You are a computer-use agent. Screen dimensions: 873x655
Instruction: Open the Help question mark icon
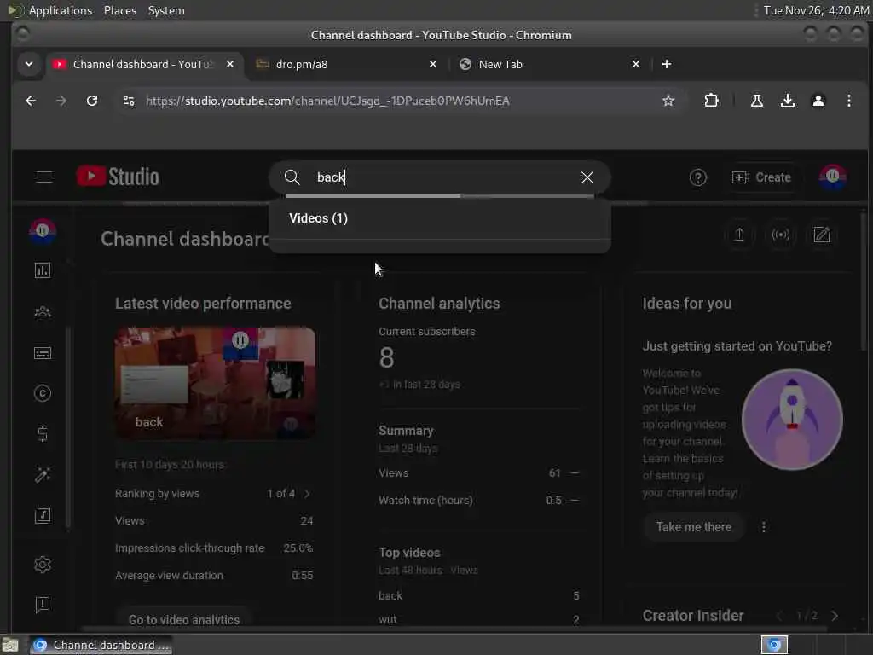pyautogui.click(x=697, y=177)
